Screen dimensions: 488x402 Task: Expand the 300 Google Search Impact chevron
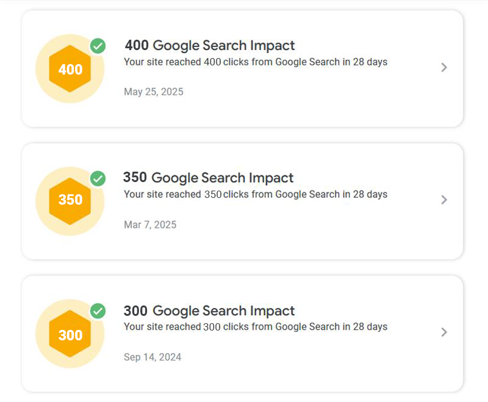tap(444, 332)
